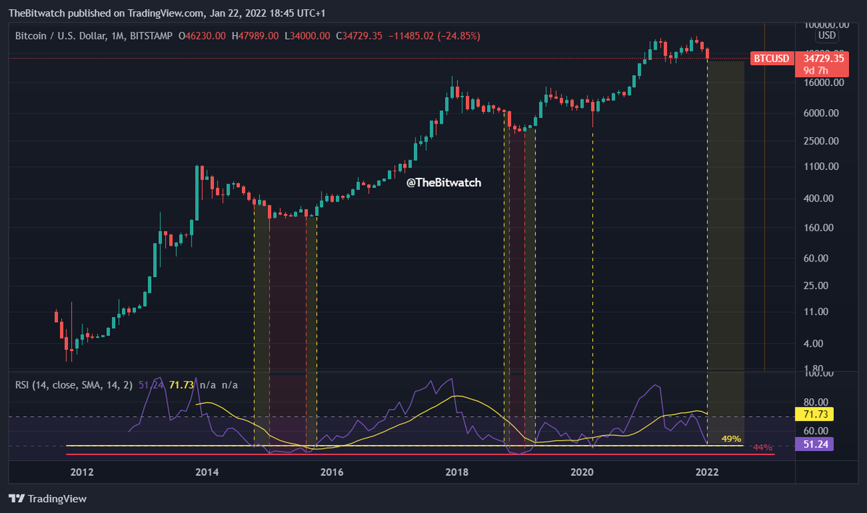This screenshot has height=513, width=867.
Task: Click the 11.00 price axis label
Action: tap(816, 311)
